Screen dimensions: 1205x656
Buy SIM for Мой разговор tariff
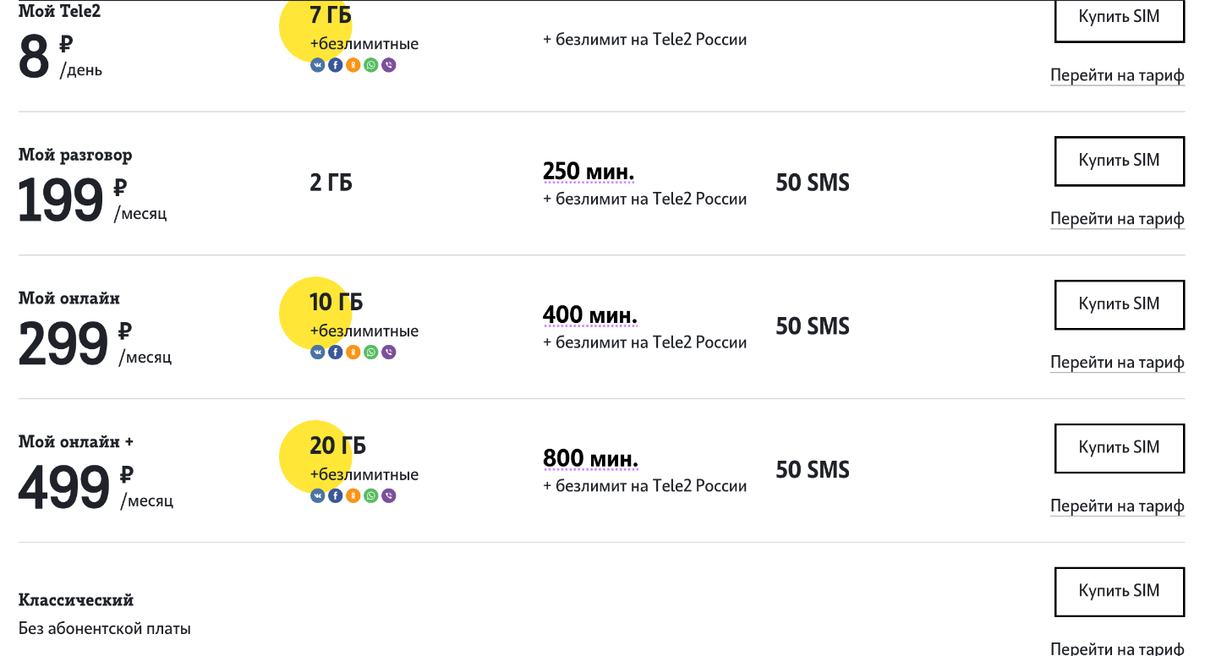pos(1120,161)
